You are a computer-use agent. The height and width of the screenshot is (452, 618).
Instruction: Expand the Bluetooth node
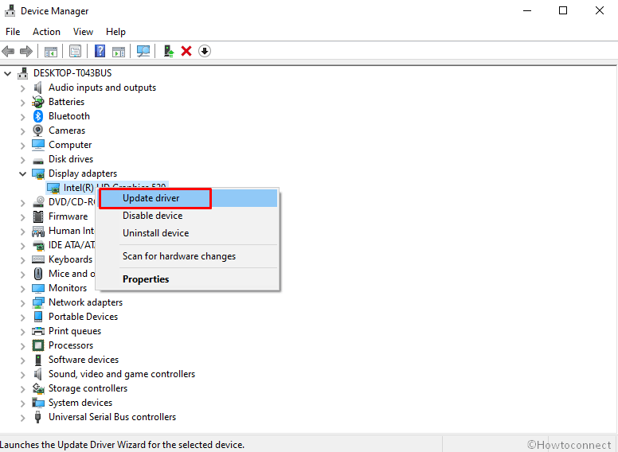point(23,117)
